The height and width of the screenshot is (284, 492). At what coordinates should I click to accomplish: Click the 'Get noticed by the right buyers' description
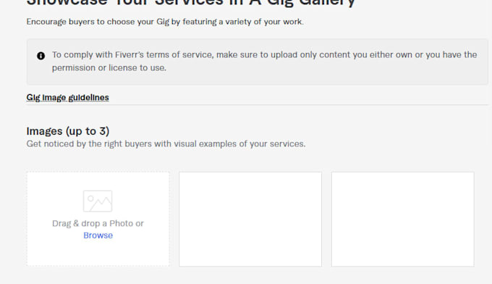166,144
